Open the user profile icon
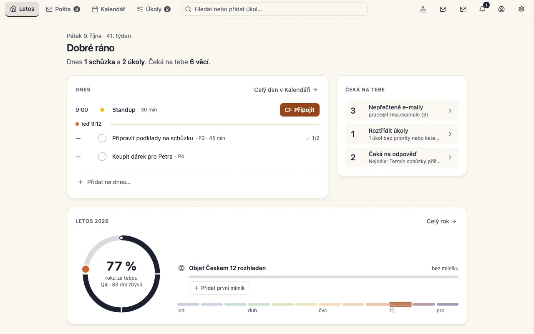 tap(501, 9)
